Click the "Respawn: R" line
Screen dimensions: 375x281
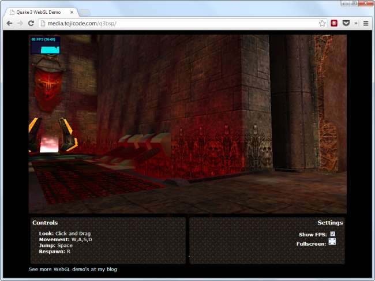click(x=55, y=252)
